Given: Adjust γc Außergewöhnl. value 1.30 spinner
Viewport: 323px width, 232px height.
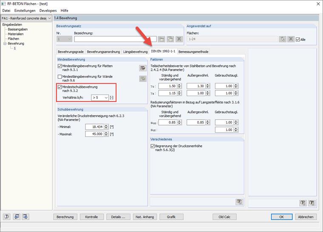Looking at the screenshot, I should (208, 86).
